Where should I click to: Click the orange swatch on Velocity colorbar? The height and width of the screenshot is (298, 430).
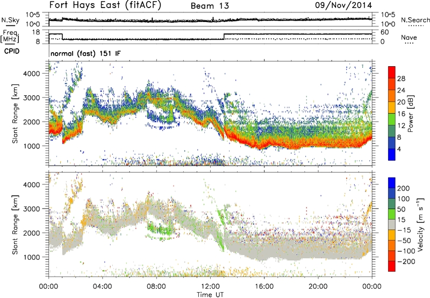pos(392,245)
